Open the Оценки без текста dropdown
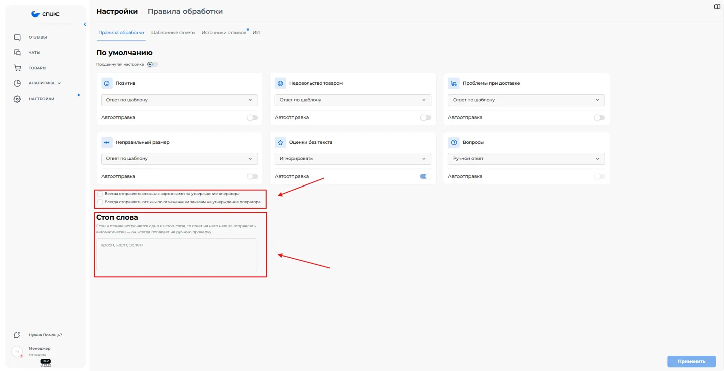The height and width of the screenshot is (371, 724). tap(353, 158)
